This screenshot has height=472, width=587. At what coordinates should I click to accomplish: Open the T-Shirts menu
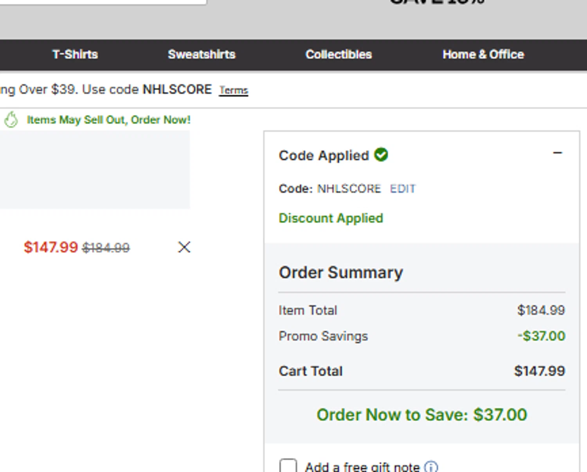point(75,54)
